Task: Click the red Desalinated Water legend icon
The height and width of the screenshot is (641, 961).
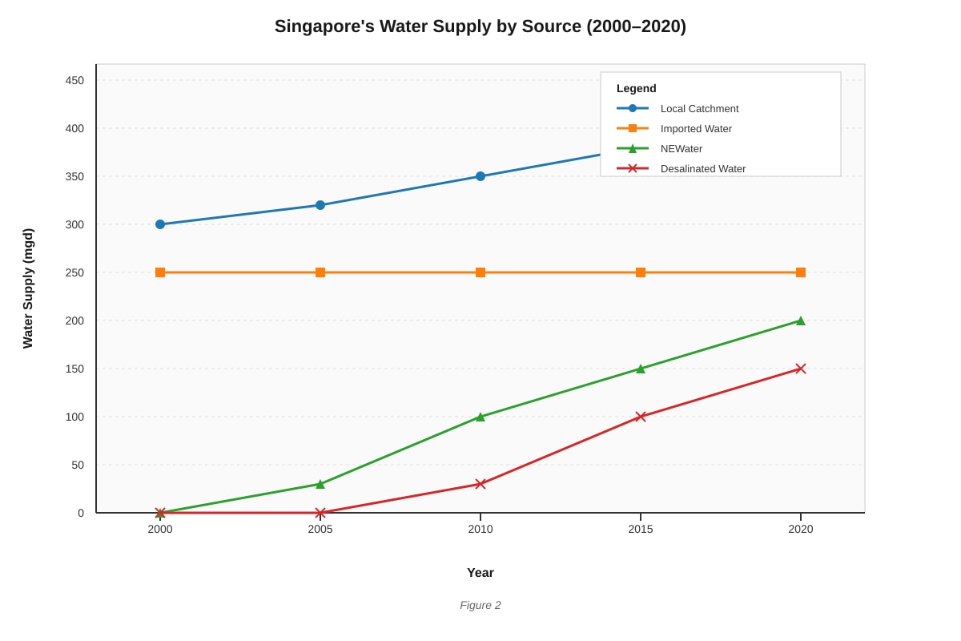Action: click(633, 168)
